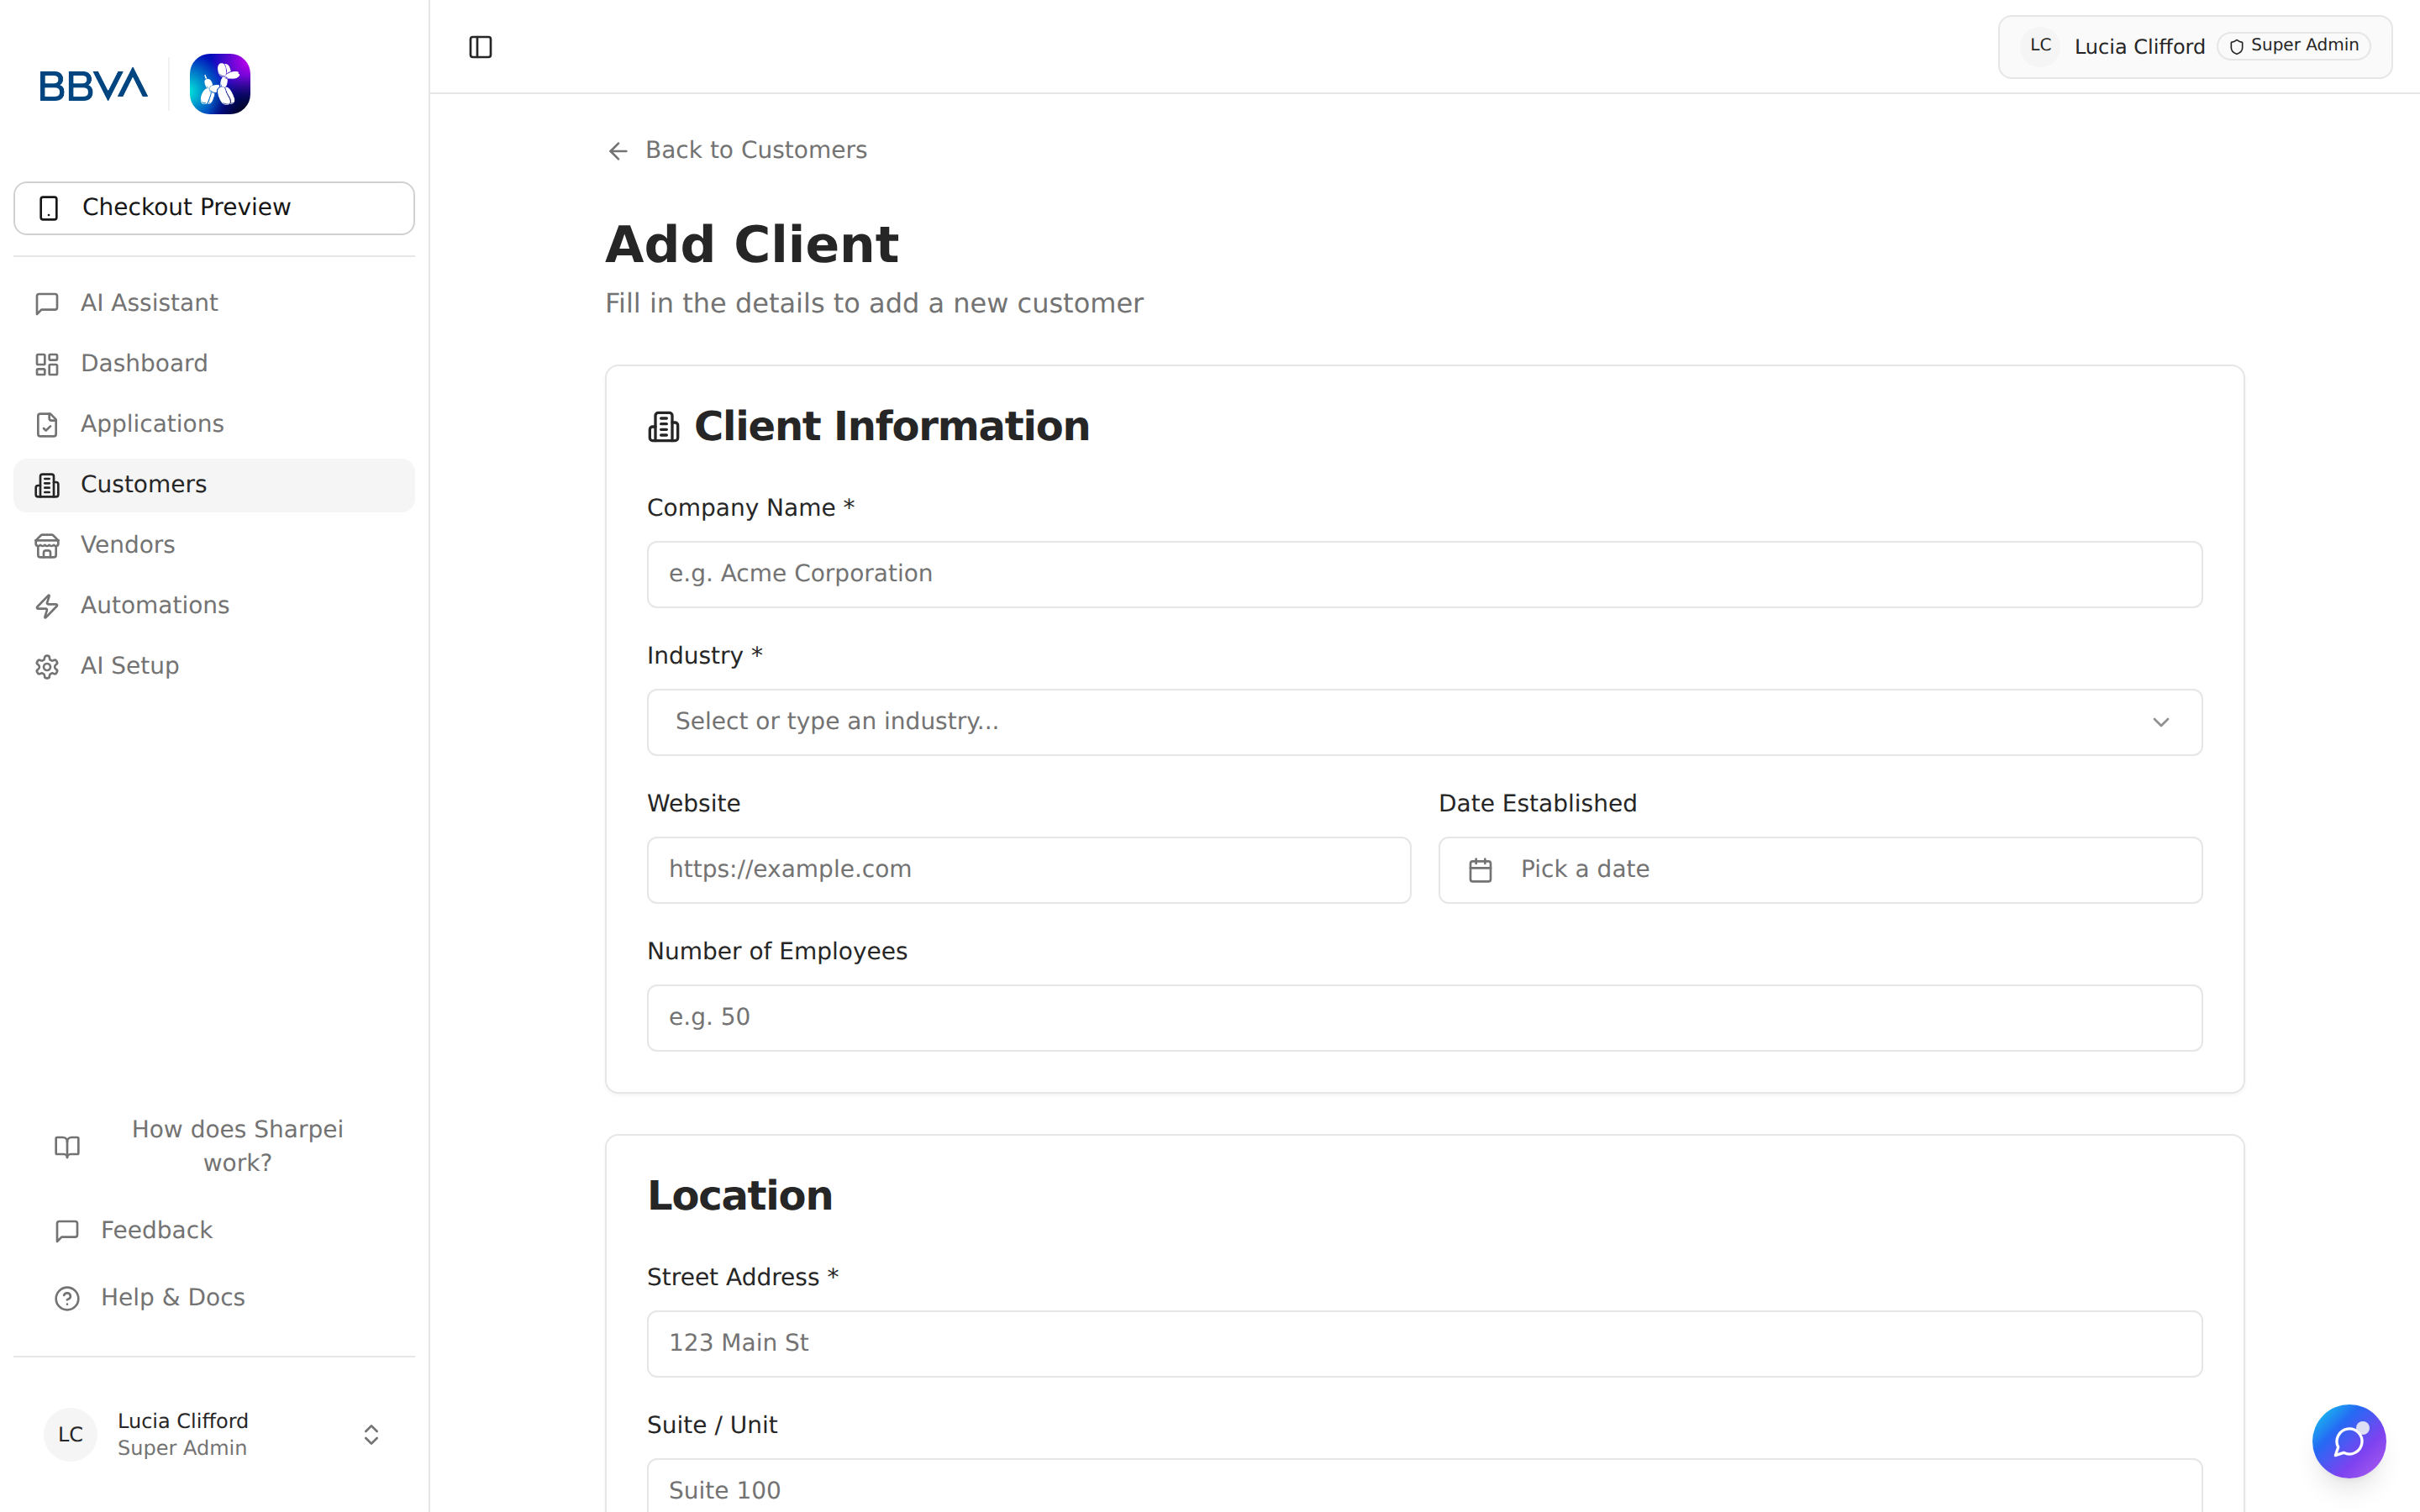The height and width of the screenshot is (1512, 2420).
Task: Open the Pick a date field
Action: (x=1819, y=869)
